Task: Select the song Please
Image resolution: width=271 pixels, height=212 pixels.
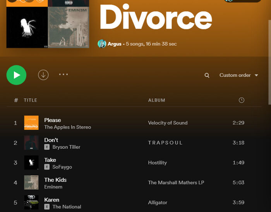Action: click(x=52, y=120)
